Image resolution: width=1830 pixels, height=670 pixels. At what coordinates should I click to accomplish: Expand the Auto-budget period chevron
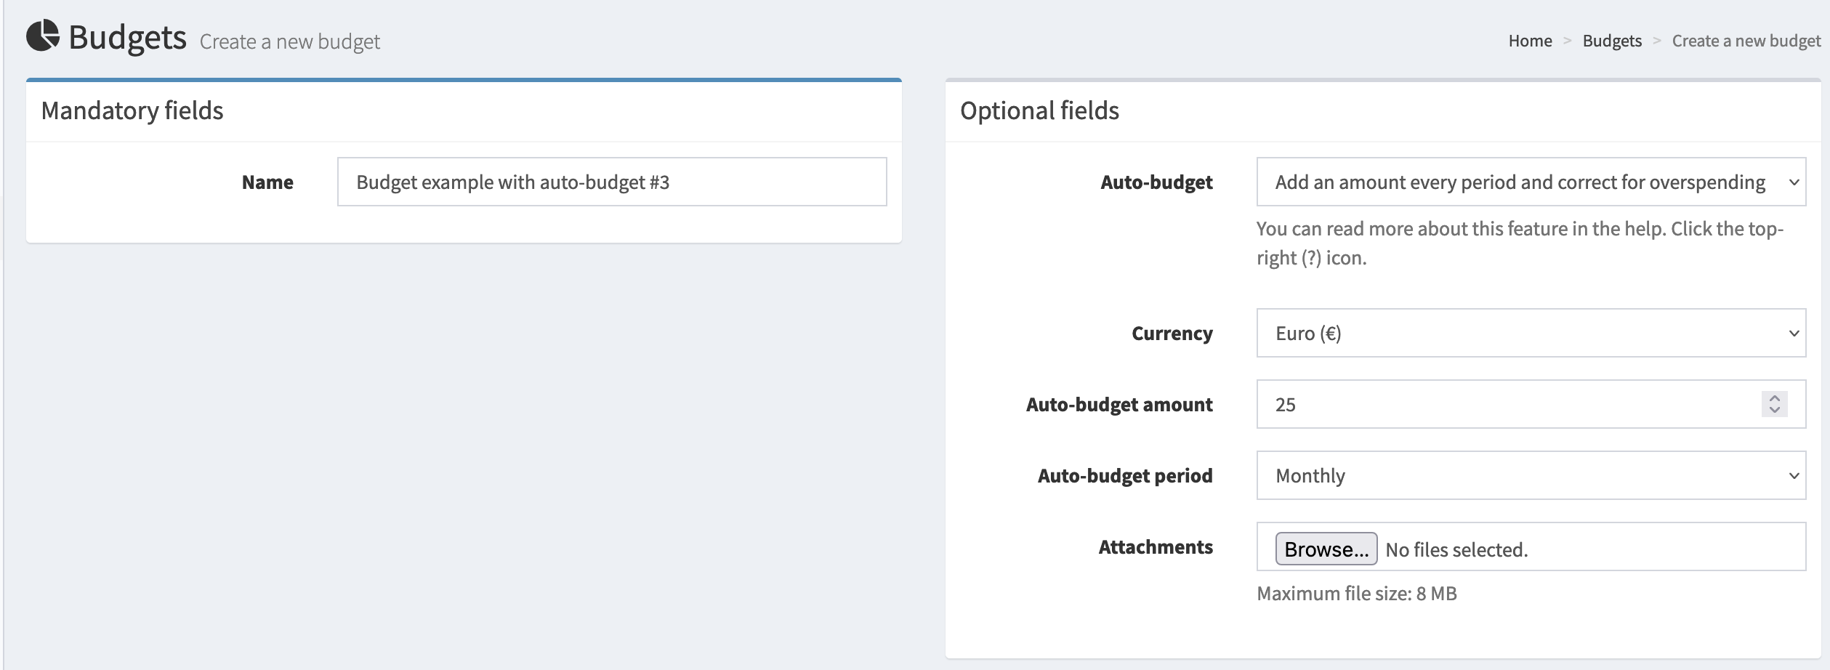click(1795, 475)
